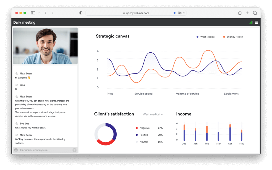Go forward with the browser forward arrow
Image resolution: width=272 pixels, height=170 pixels.
[53, 13]
